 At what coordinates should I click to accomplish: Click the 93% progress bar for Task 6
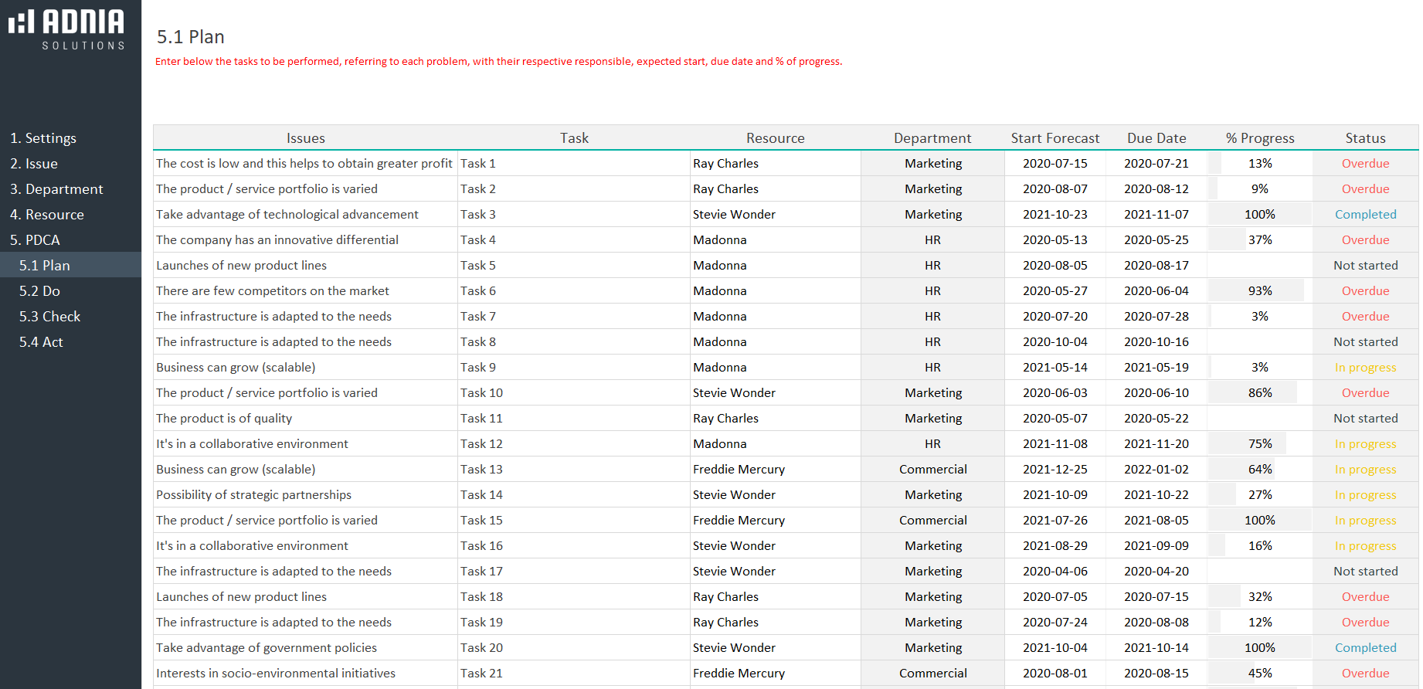pyautogui.click(x=1259, y=291)
